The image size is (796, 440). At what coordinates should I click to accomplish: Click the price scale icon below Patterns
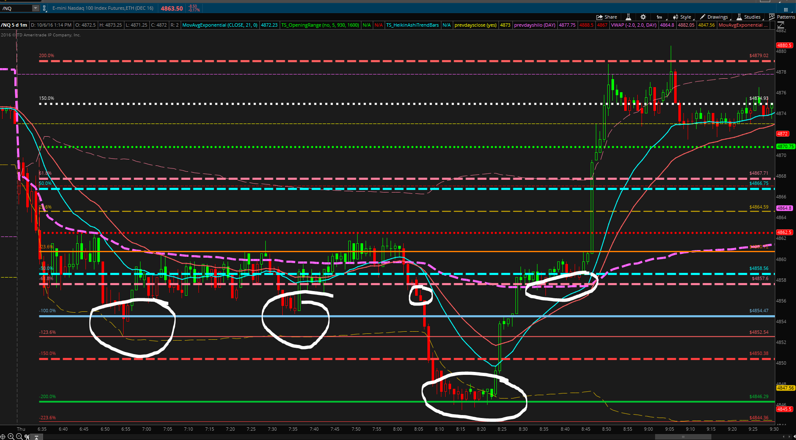coord(780,25)
